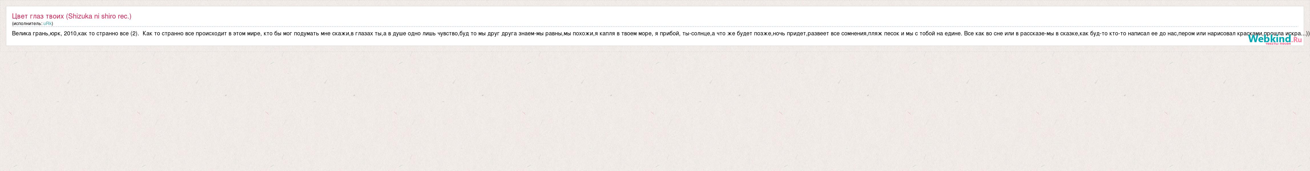Click the lyrics phrase 'пляж песок'
The height and width of the screenshot is (171, 1310).
click(884, 34)
